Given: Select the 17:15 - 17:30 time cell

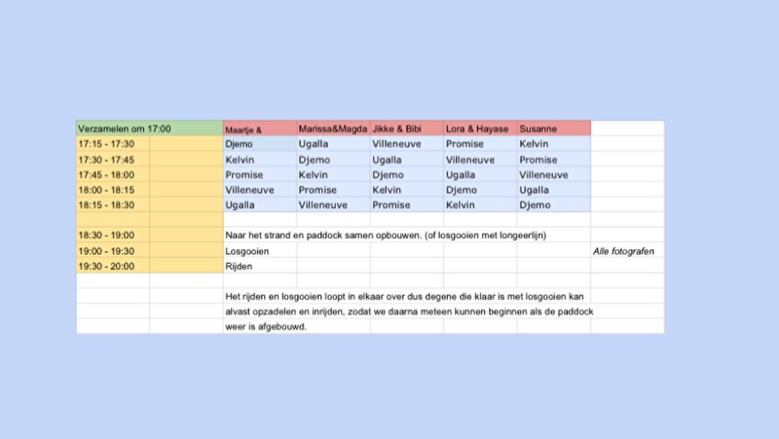Looking at the screenshot, I should coord(113,144).
